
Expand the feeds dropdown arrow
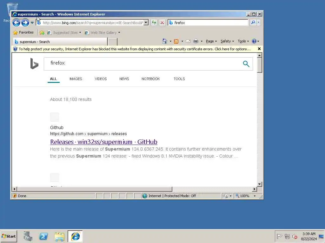point(182,41)
